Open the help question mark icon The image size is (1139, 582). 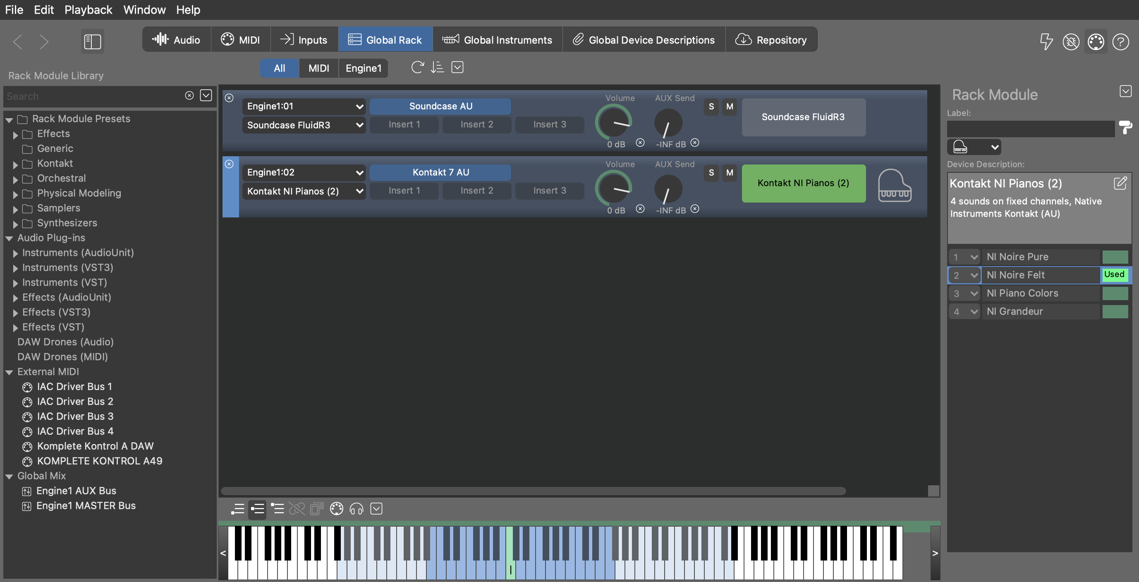pyautogui.click(x=1120, y=41)
